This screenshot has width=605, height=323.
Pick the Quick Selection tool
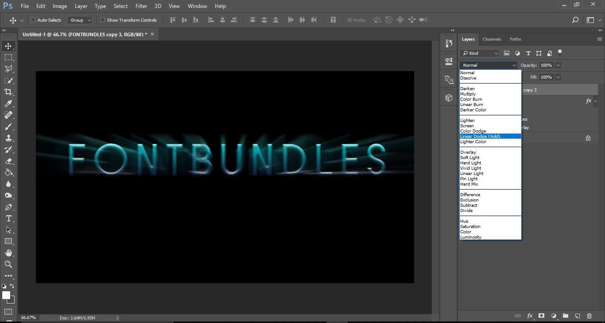point(8,80)
